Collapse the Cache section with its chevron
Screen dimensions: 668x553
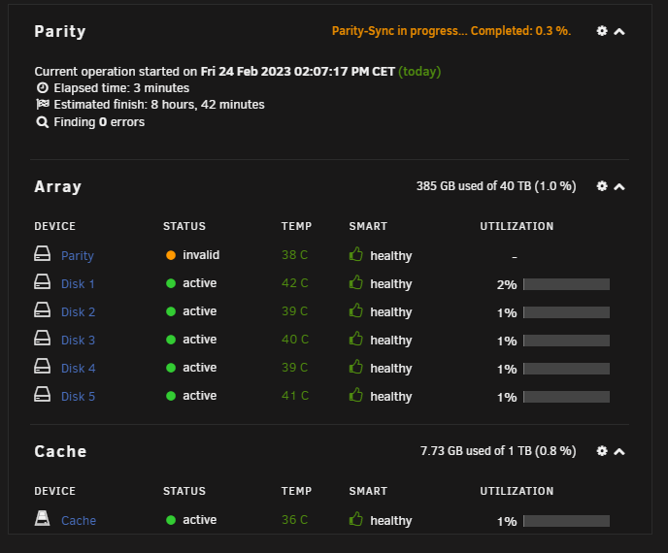click(619, 452)
